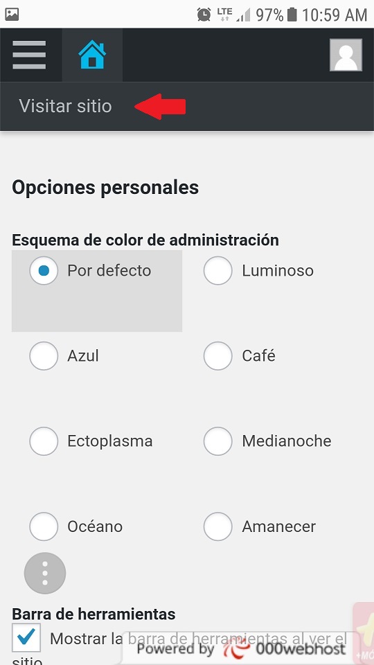Tap the blue home icon

[x=92, y=55]
